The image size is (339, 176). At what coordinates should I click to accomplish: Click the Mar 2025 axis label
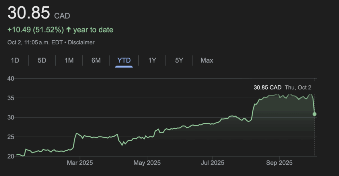pos(80,163)
